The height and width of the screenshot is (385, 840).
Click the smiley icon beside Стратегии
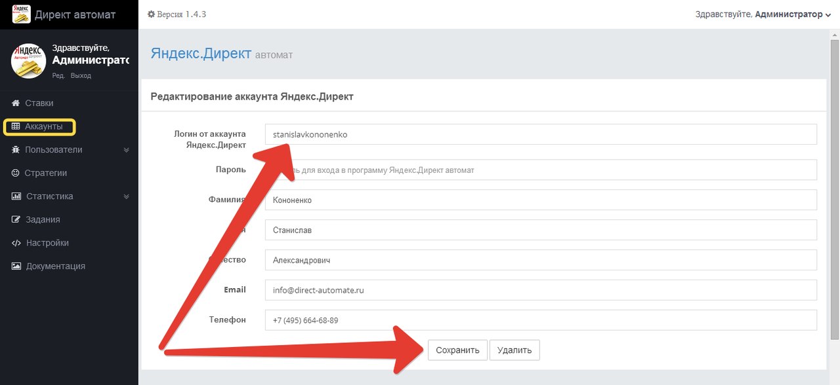tap(16, 173)
